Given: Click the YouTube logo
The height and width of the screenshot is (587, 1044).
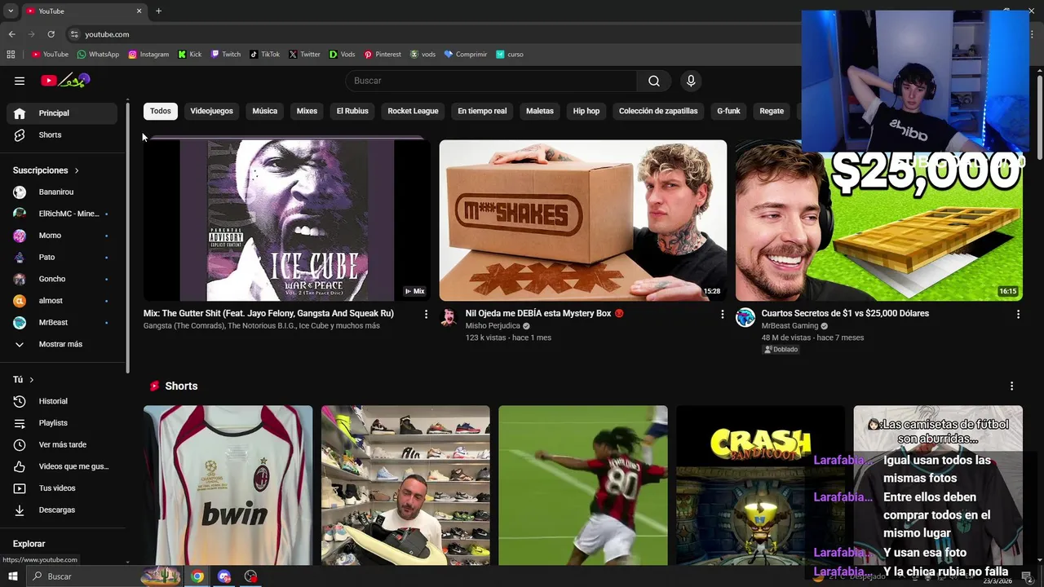Looking at the screenshot, I should (x=65, y=81).
